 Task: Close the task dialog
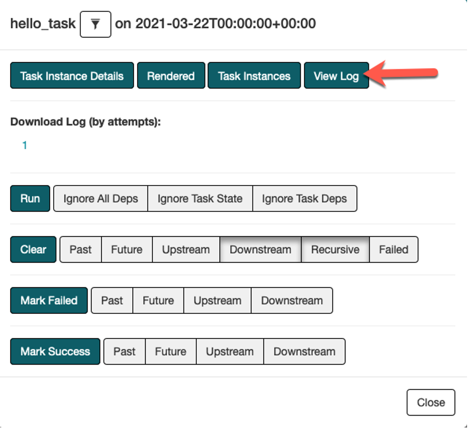pos(430,402)
